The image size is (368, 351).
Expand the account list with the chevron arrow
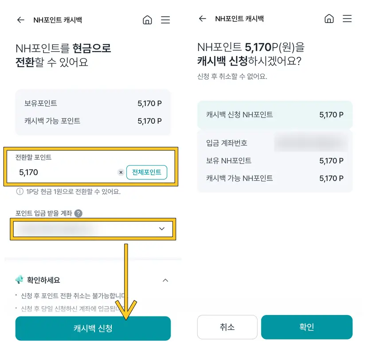pos(162,229)
